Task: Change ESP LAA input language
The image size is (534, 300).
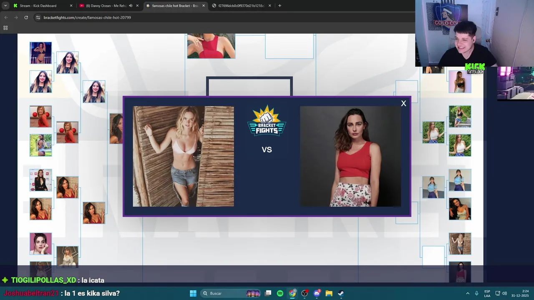Action: 487,293
